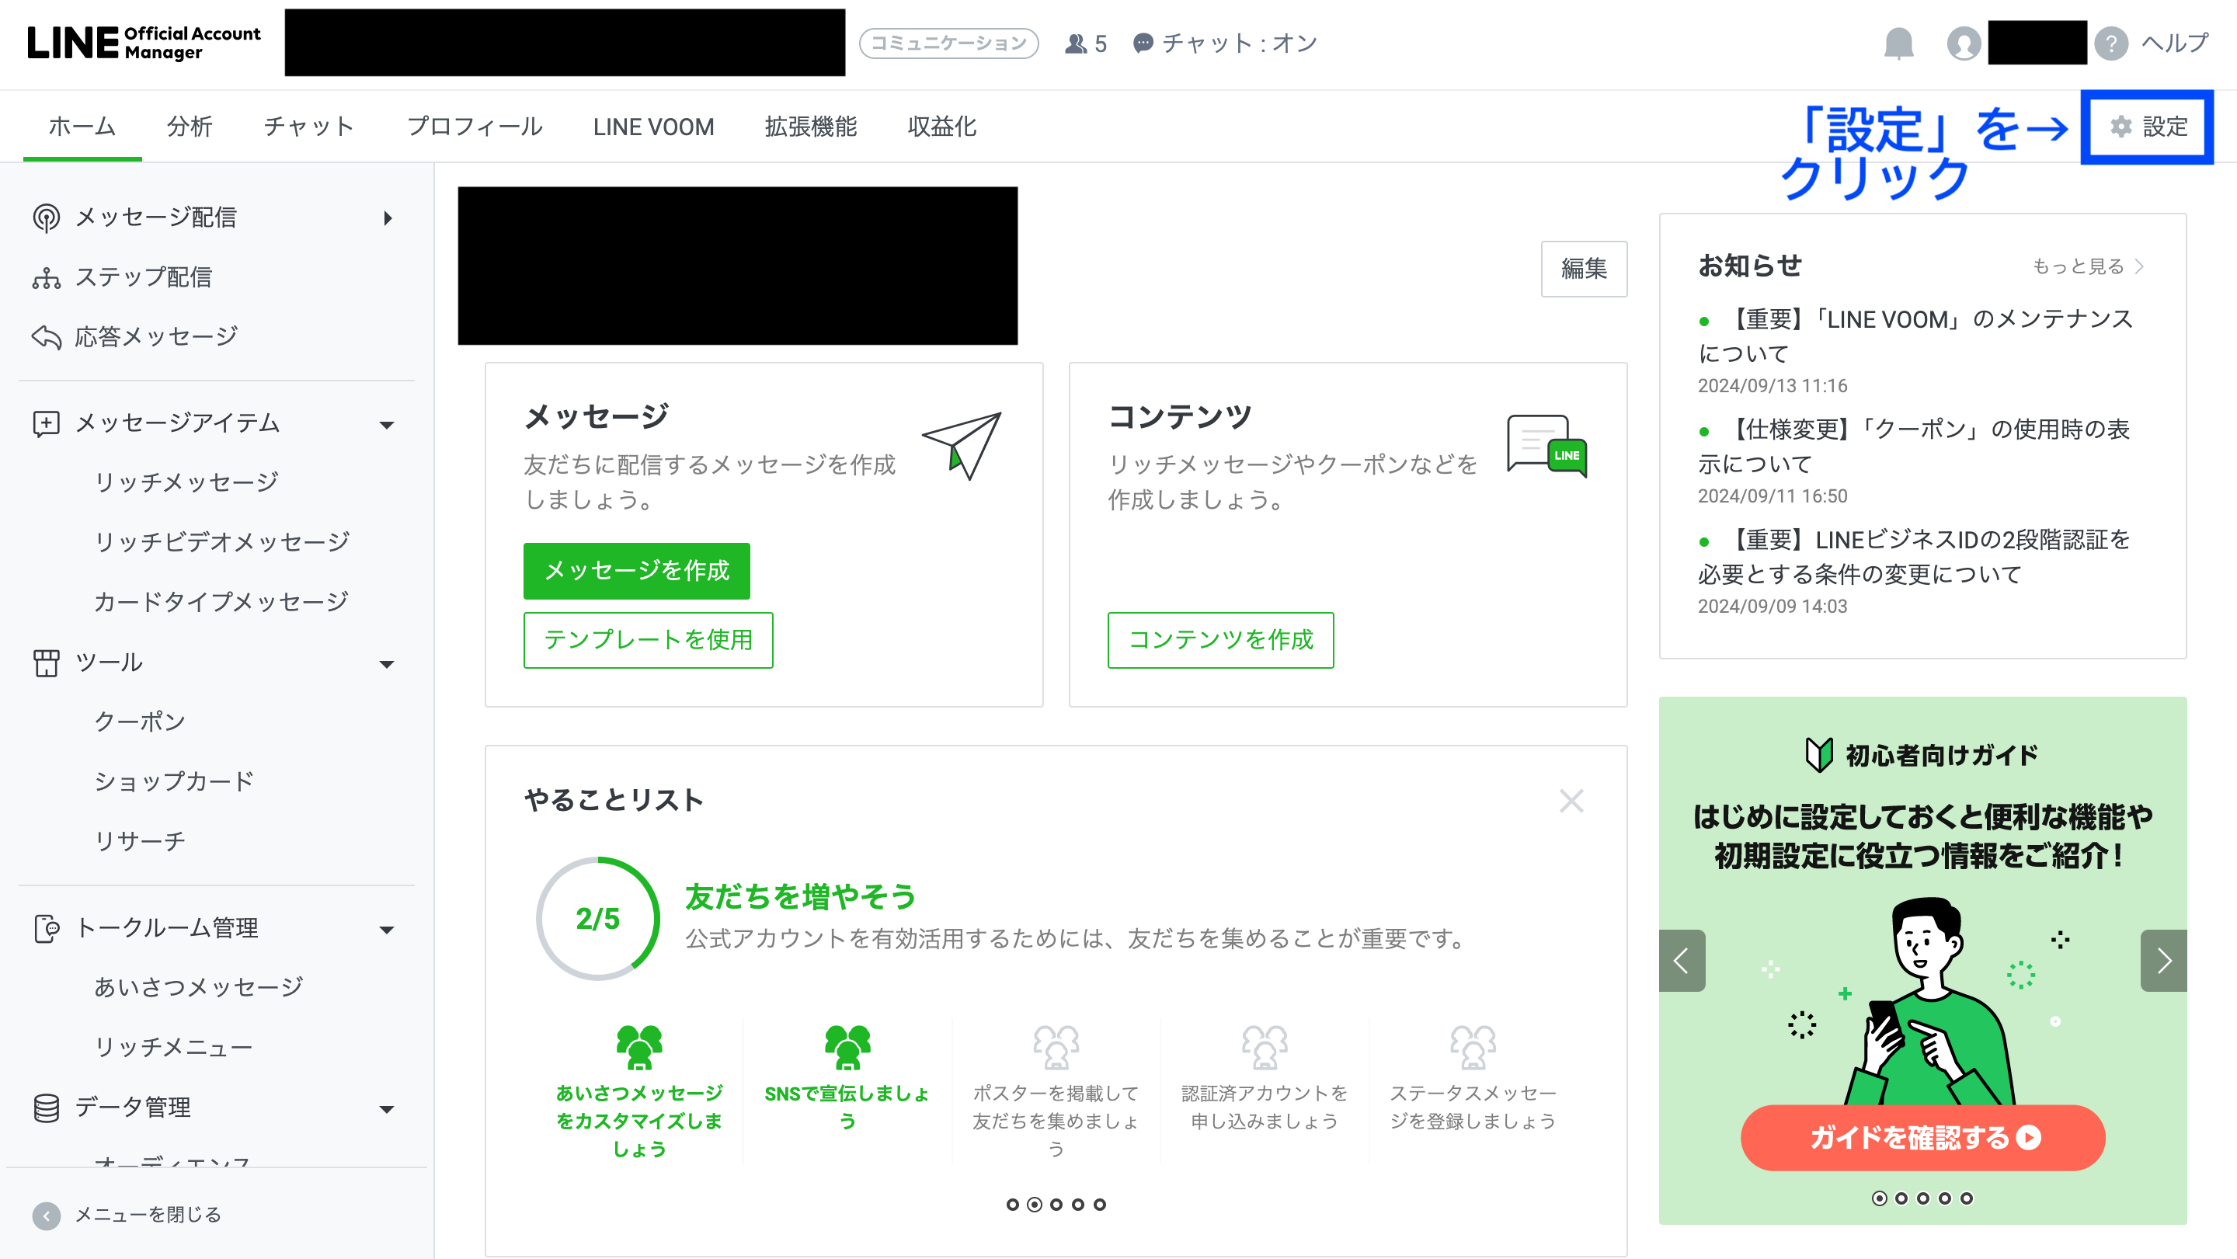Open the help question mark icon
The width and height of the screenshot is (2237, 1259).
(x=2110, y=43)
